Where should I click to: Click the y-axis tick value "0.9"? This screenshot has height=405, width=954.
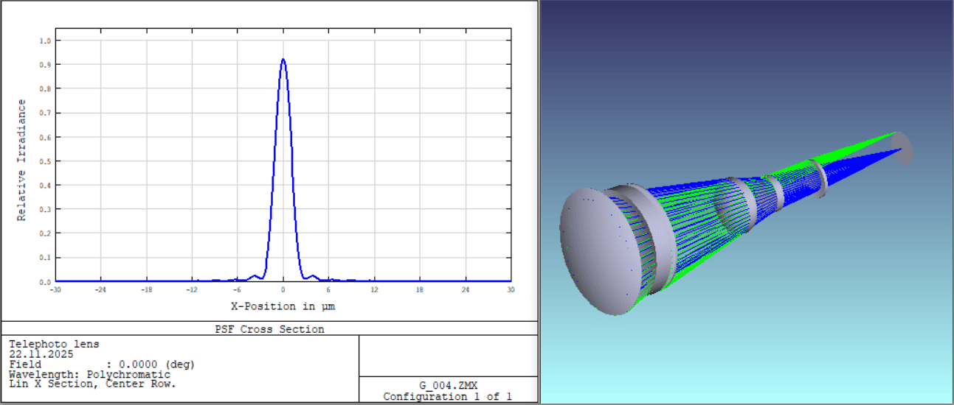pyautogui.click(x=45, y=66)
